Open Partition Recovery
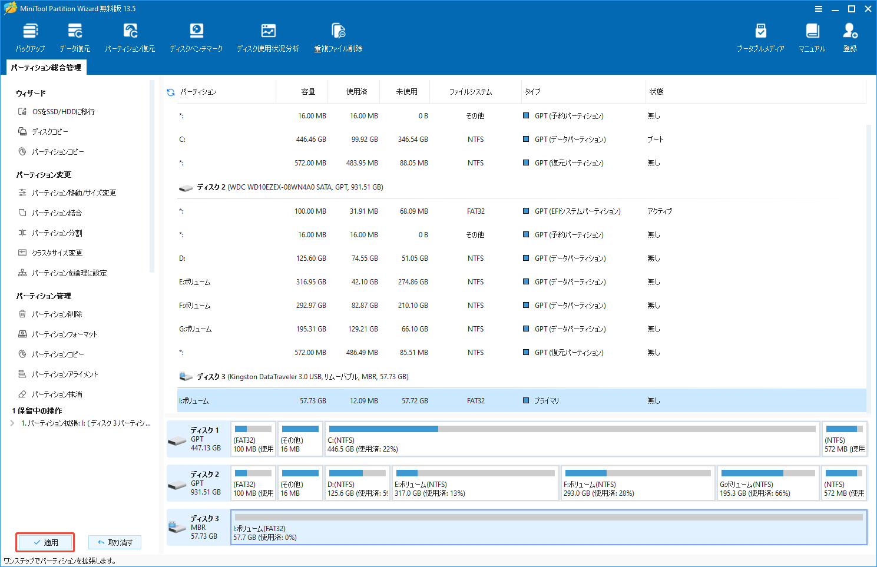Image resolution: width=877 pixels, height=567 pixels. click(130, 37)
